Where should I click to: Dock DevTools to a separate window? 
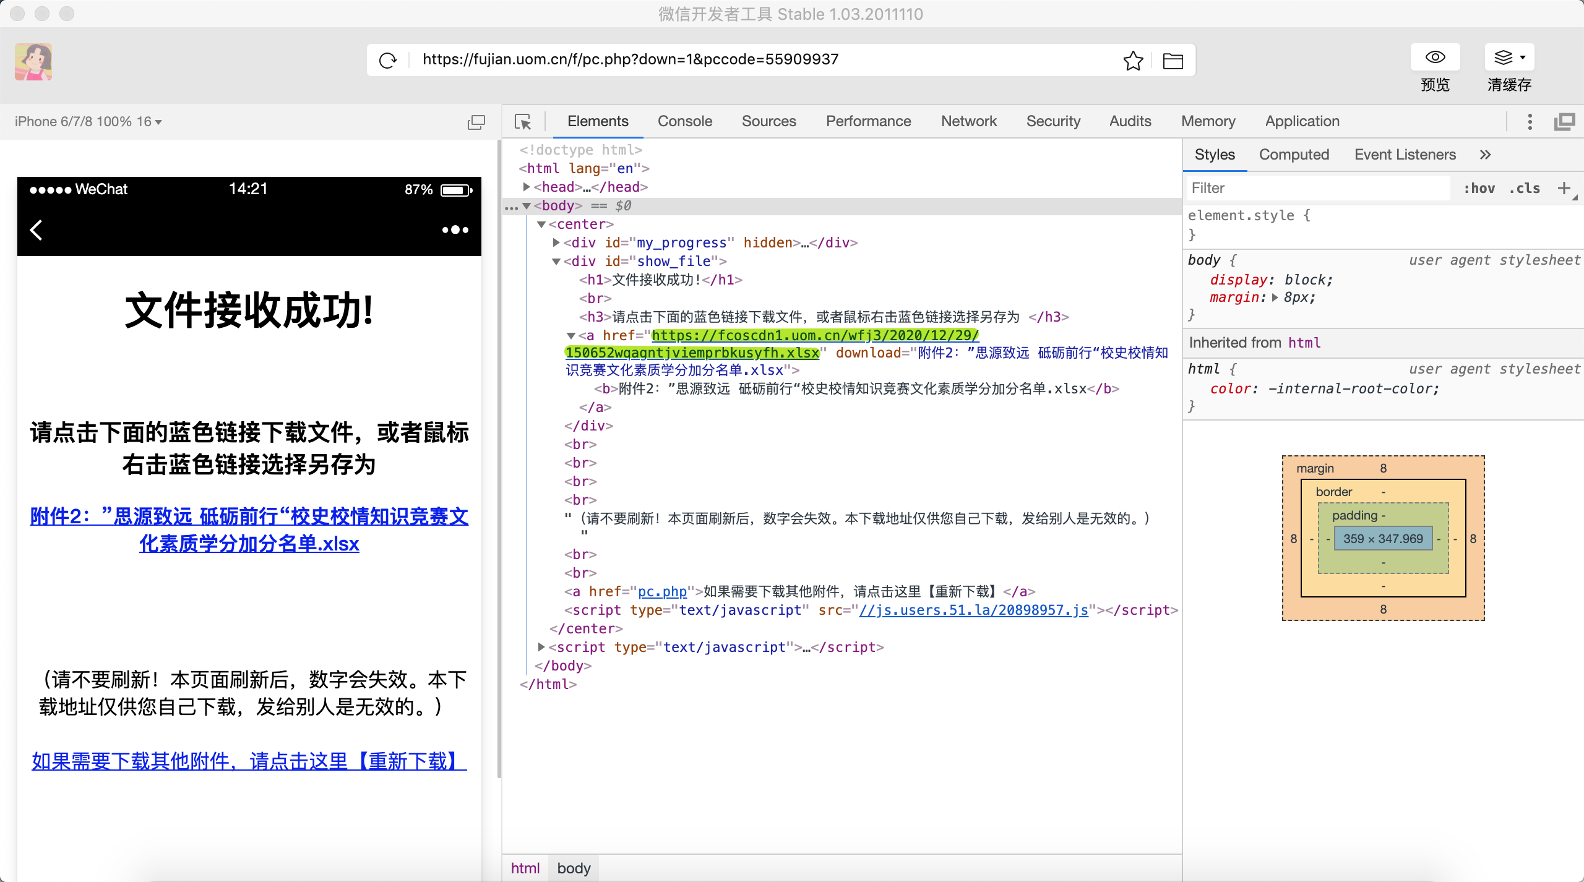click(1565, 122)
